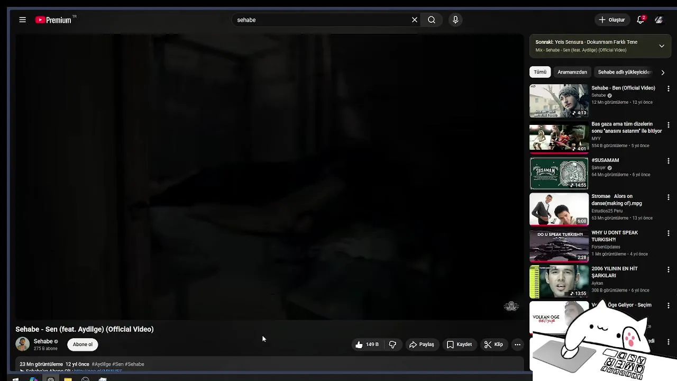Viewport: 677px width, 381px height.
Task: Click the Estudios25 Peru channel name
Action: tap(607, 211)
